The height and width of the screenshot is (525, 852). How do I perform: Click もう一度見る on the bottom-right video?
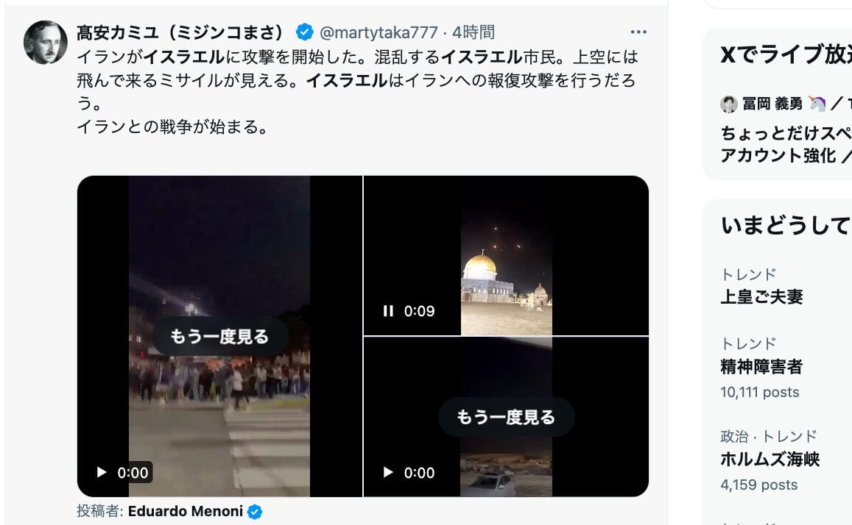click(x=506, y=416)
